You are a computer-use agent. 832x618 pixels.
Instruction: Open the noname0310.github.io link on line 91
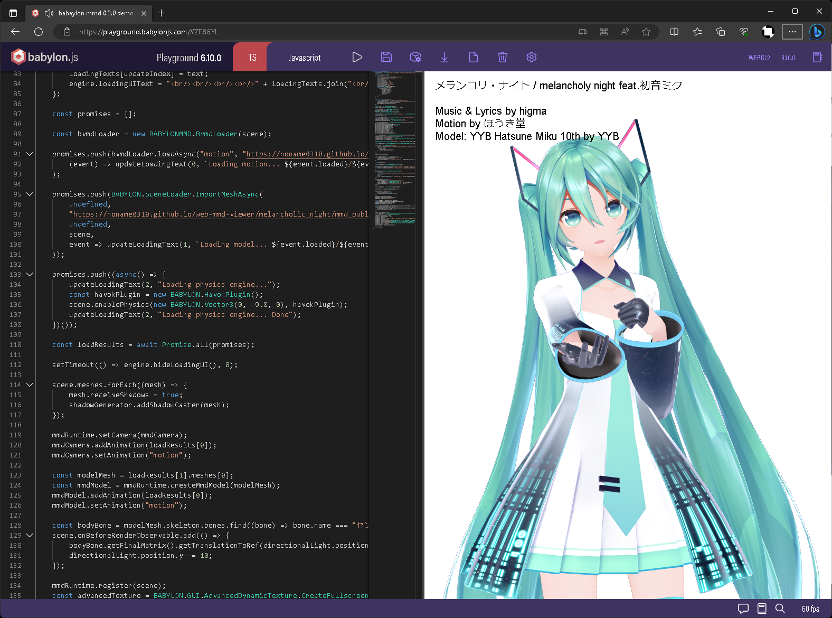307,154
